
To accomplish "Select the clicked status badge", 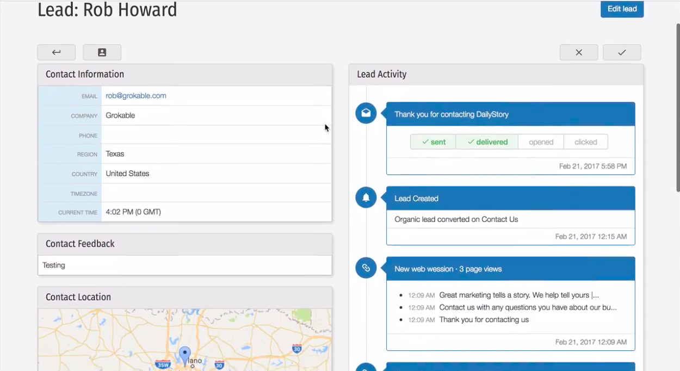I will 586,142.
